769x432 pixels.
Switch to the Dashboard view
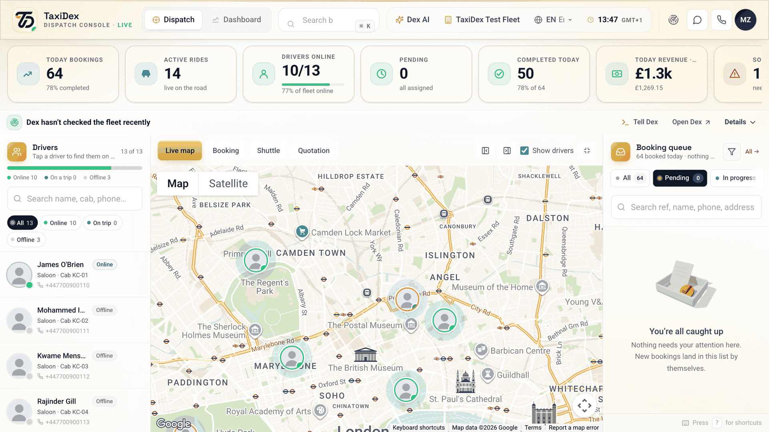(237, 20)
